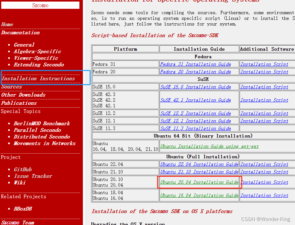Select the 'Special Topics' sidebar label
Screen dimensions: 295x225
pos(20,111)
